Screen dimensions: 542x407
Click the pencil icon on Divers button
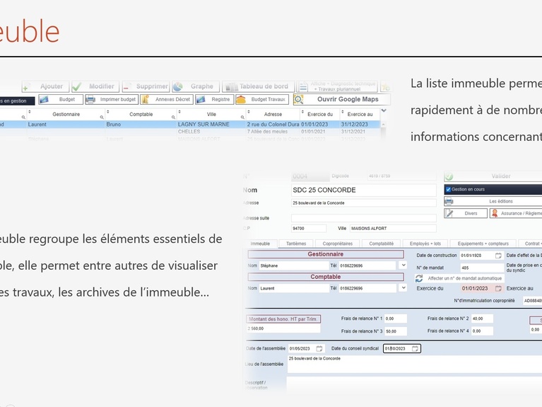click(449, 213)
